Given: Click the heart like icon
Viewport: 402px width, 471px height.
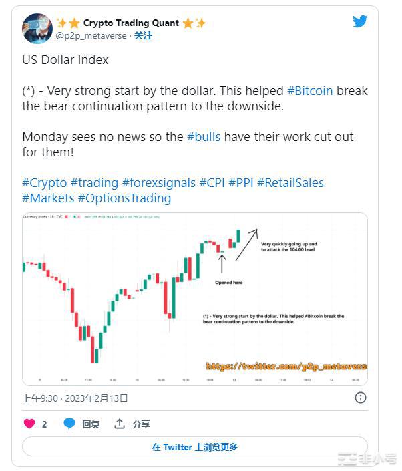Looking at the screenshot, I should (29, 424).
